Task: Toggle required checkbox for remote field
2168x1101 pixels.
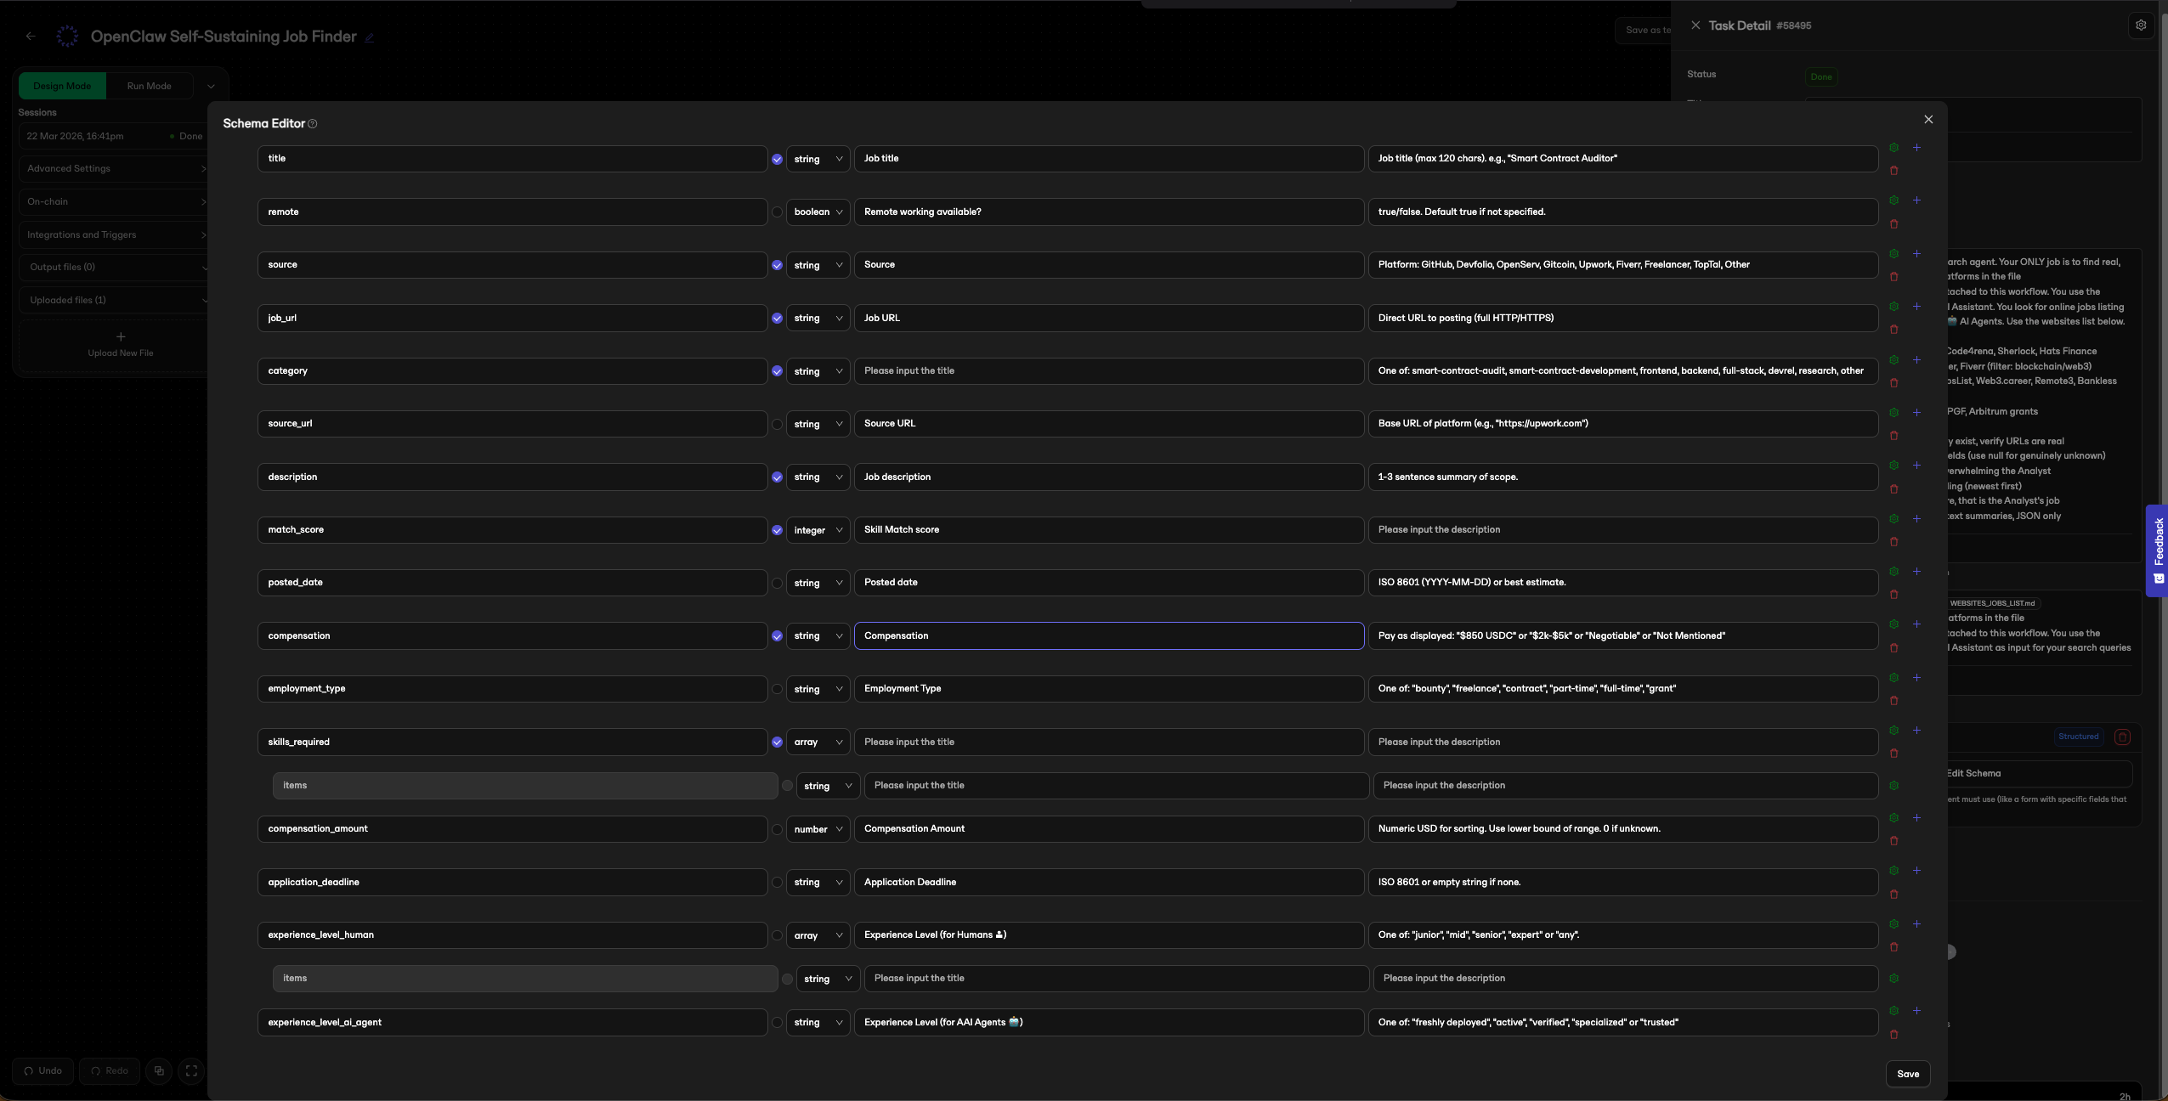Action: 777,212
